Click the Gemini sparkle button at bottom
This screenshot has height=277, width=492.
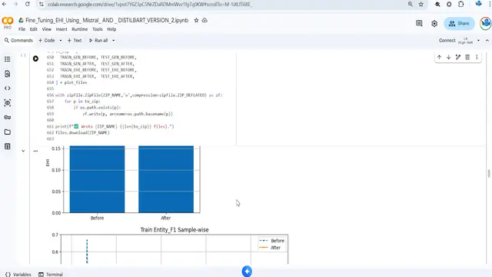coord(247,272)
